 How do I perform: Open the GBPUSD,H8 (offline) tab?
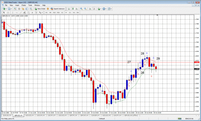tap(131, 116)
